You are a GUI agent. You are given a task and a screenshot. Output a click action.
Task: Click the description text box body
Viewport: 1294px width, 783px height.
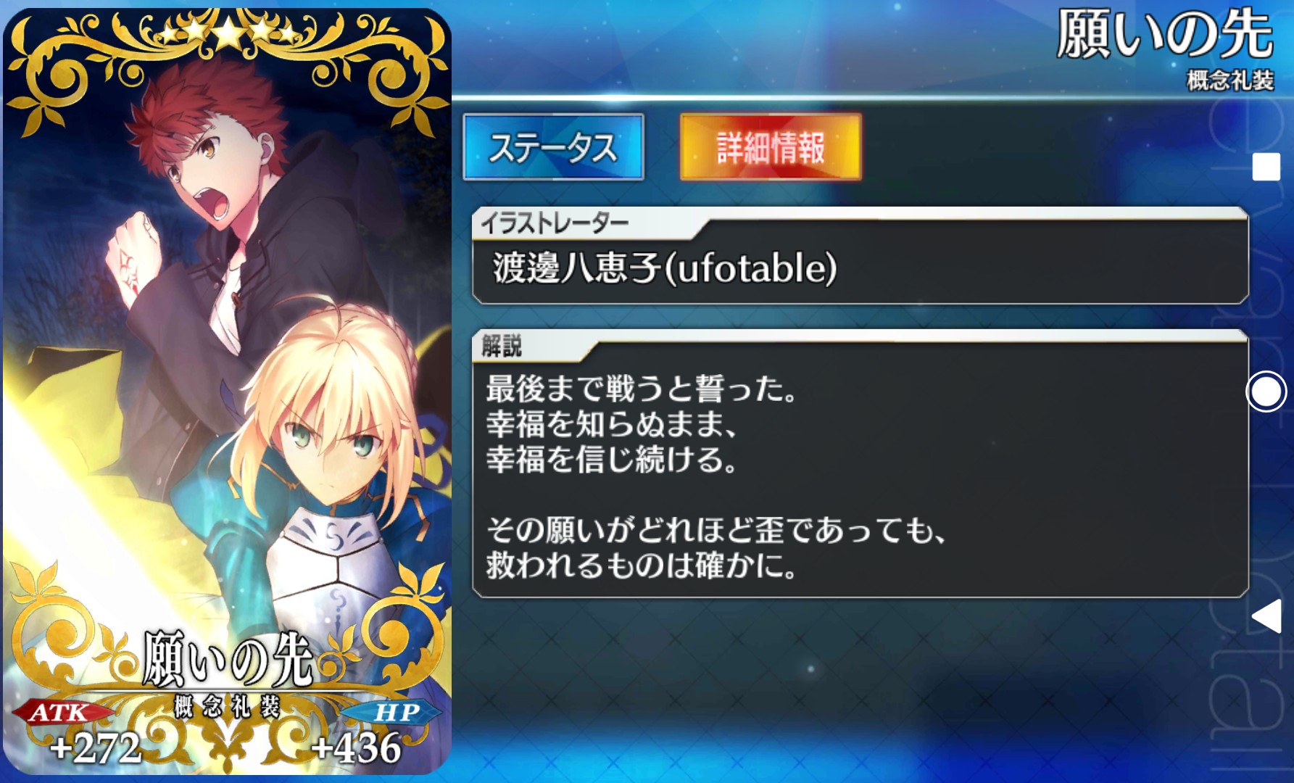coord(860,477)
